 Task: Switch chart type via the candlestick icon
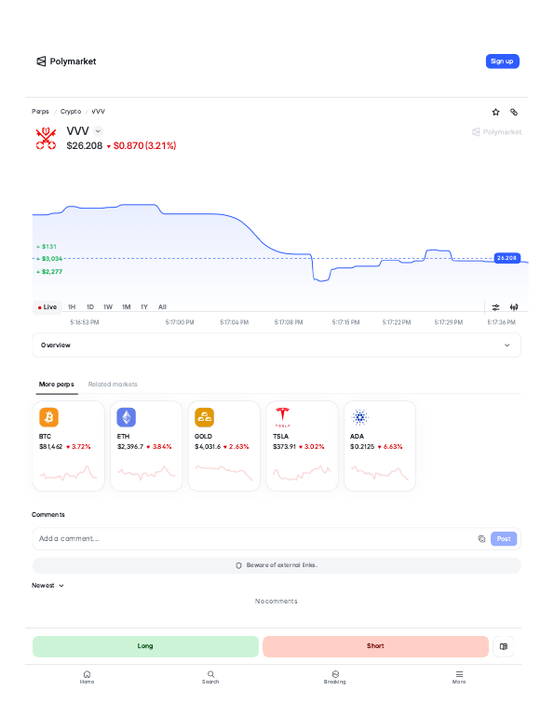514,307
